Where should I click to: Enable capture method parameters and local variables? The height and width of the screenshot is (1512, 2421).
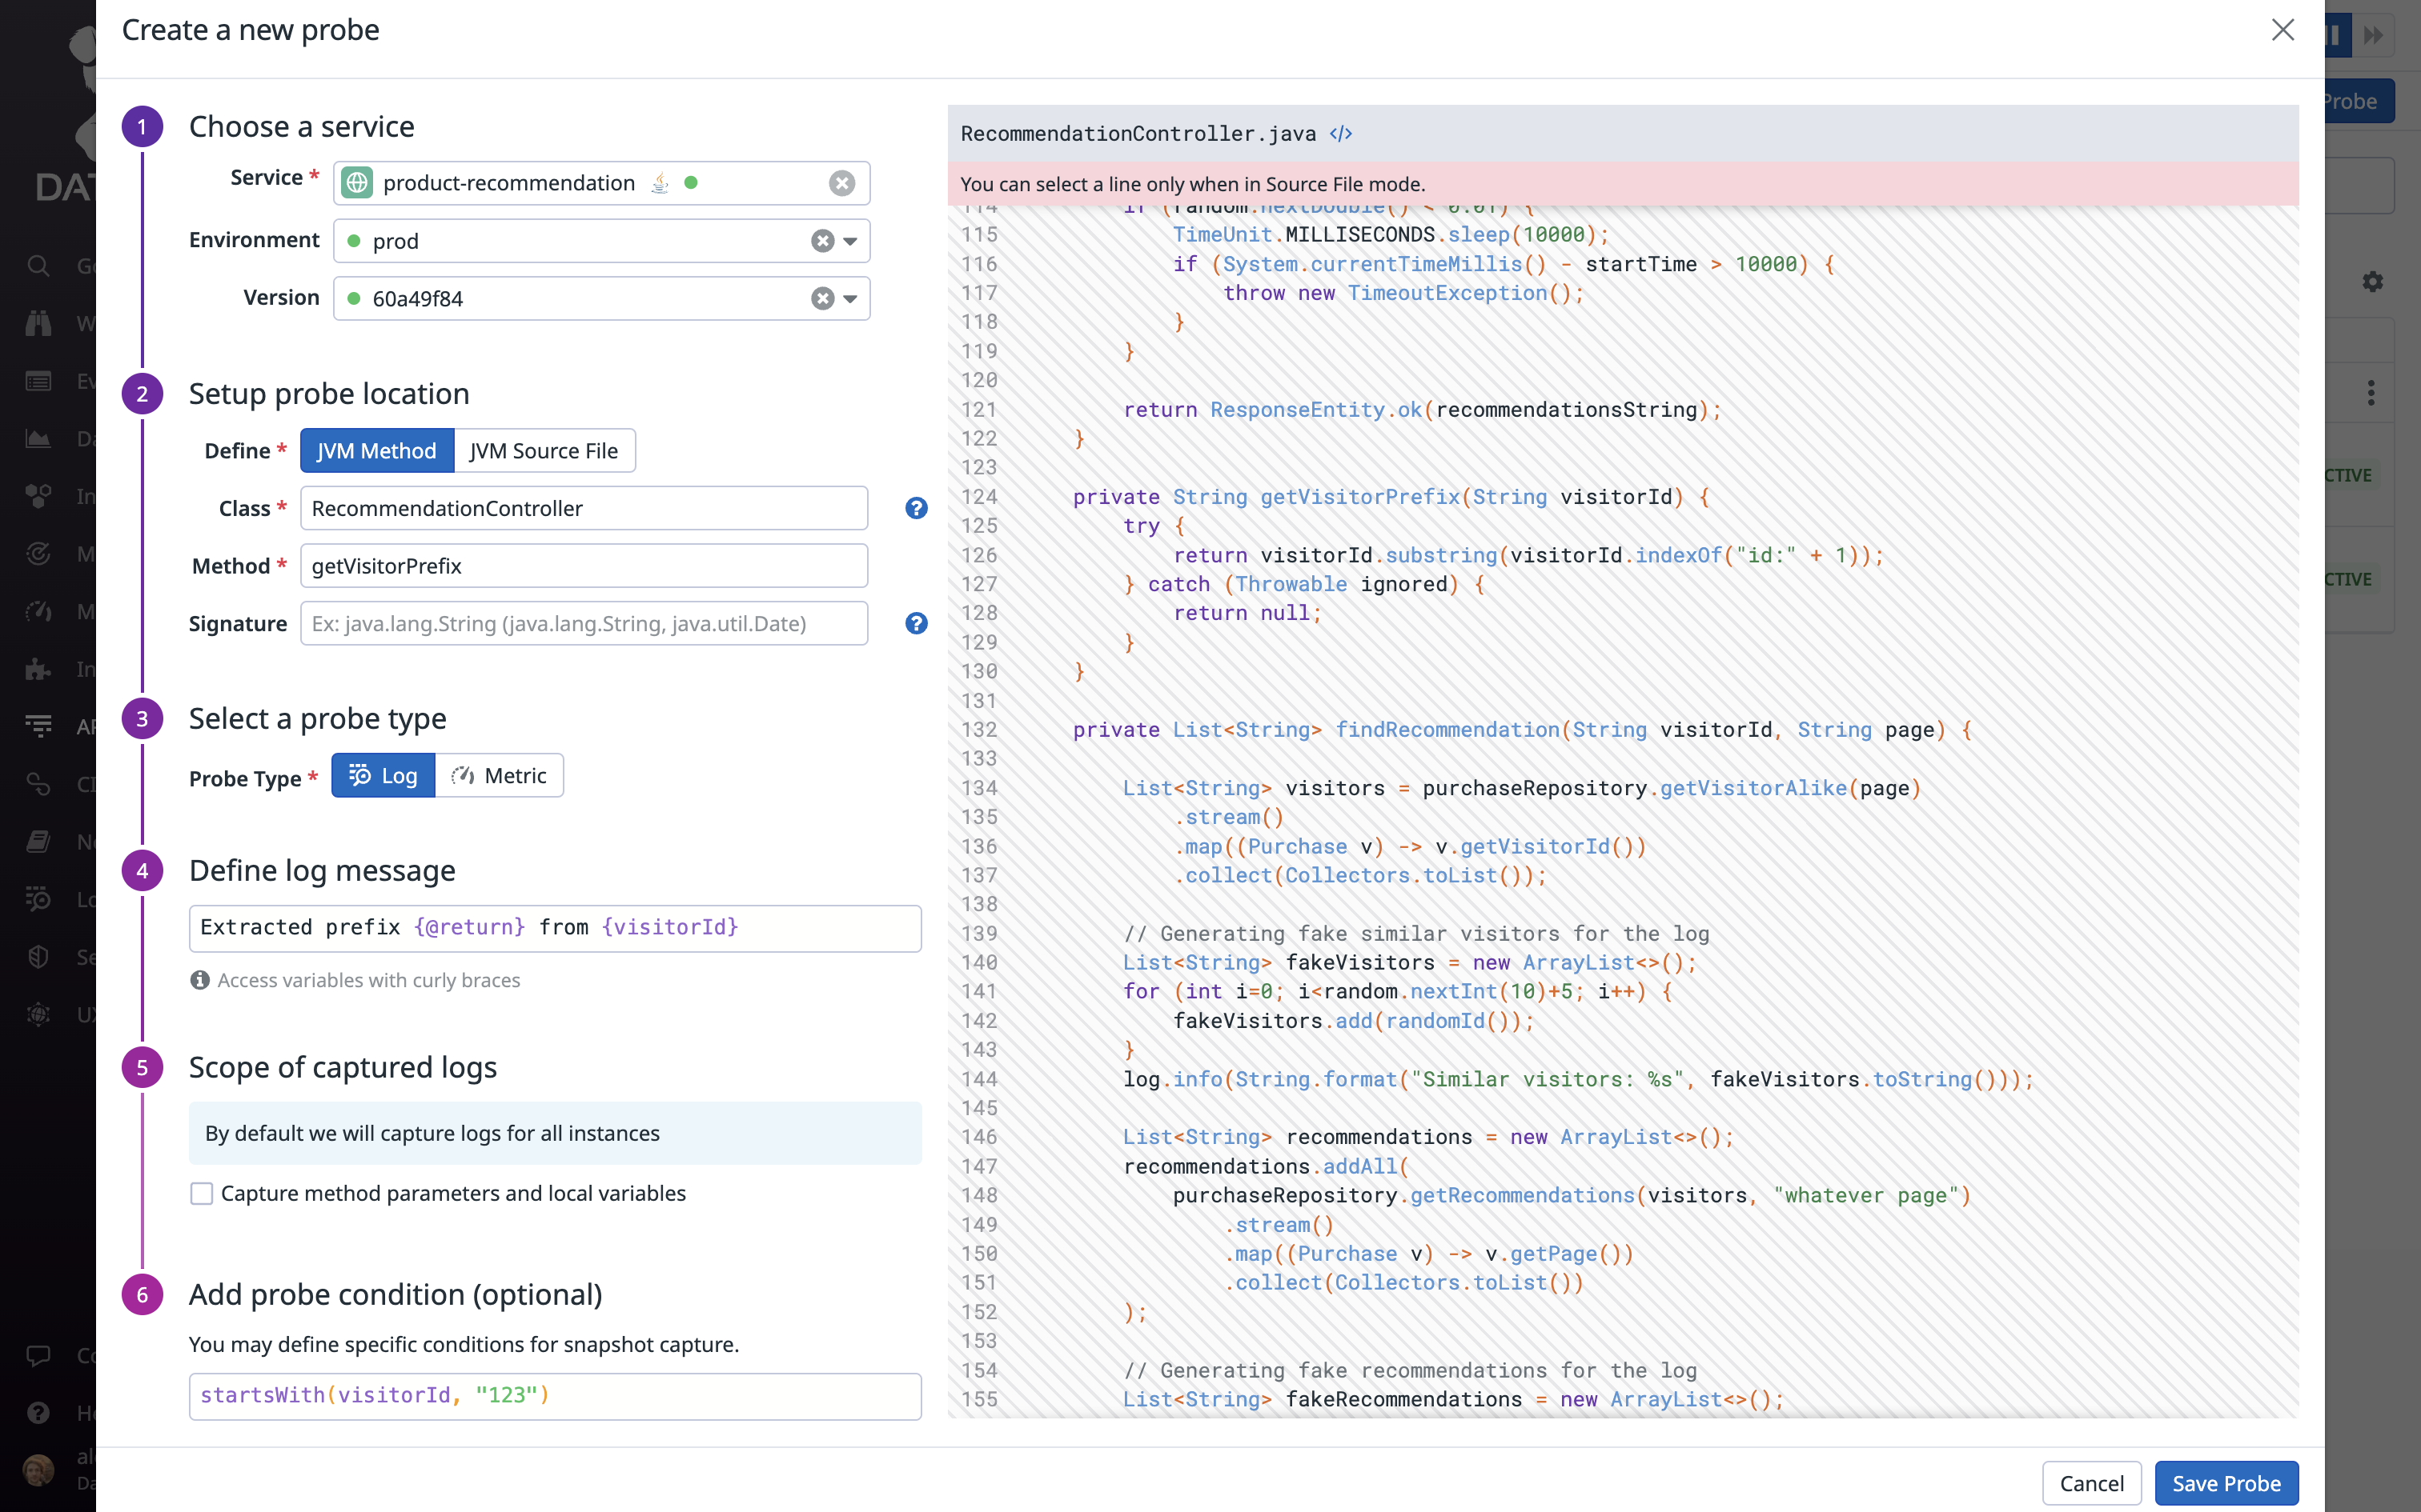tap(202, 1194)
